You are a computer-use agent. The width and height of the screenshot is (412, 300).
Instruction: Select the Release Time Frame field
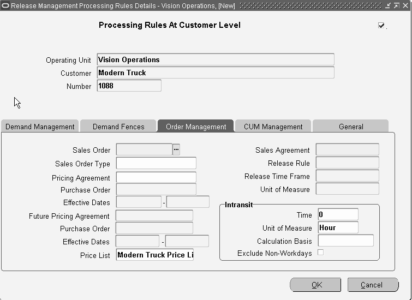click(x=348, y=176)
